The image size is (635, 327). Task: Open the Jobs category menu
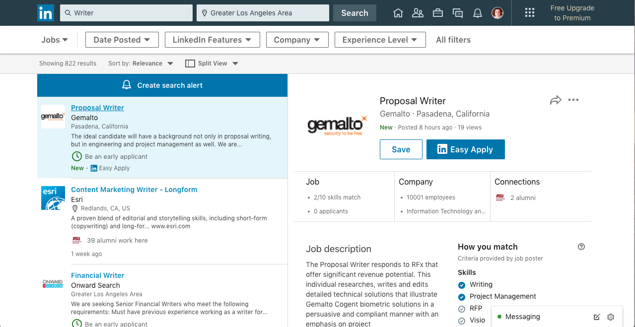(55, 40)
